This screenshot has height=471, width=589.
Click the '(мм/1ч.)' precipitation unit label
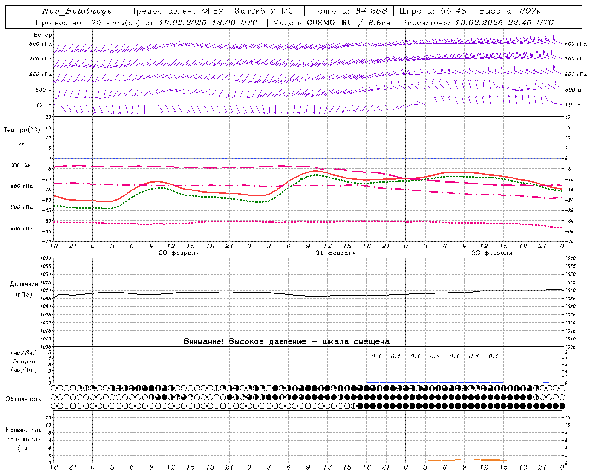tap(24, 370)
